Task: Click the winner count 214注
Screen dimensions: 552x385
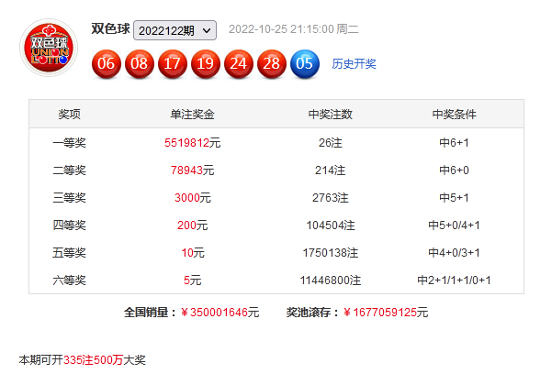Action: 331,170
